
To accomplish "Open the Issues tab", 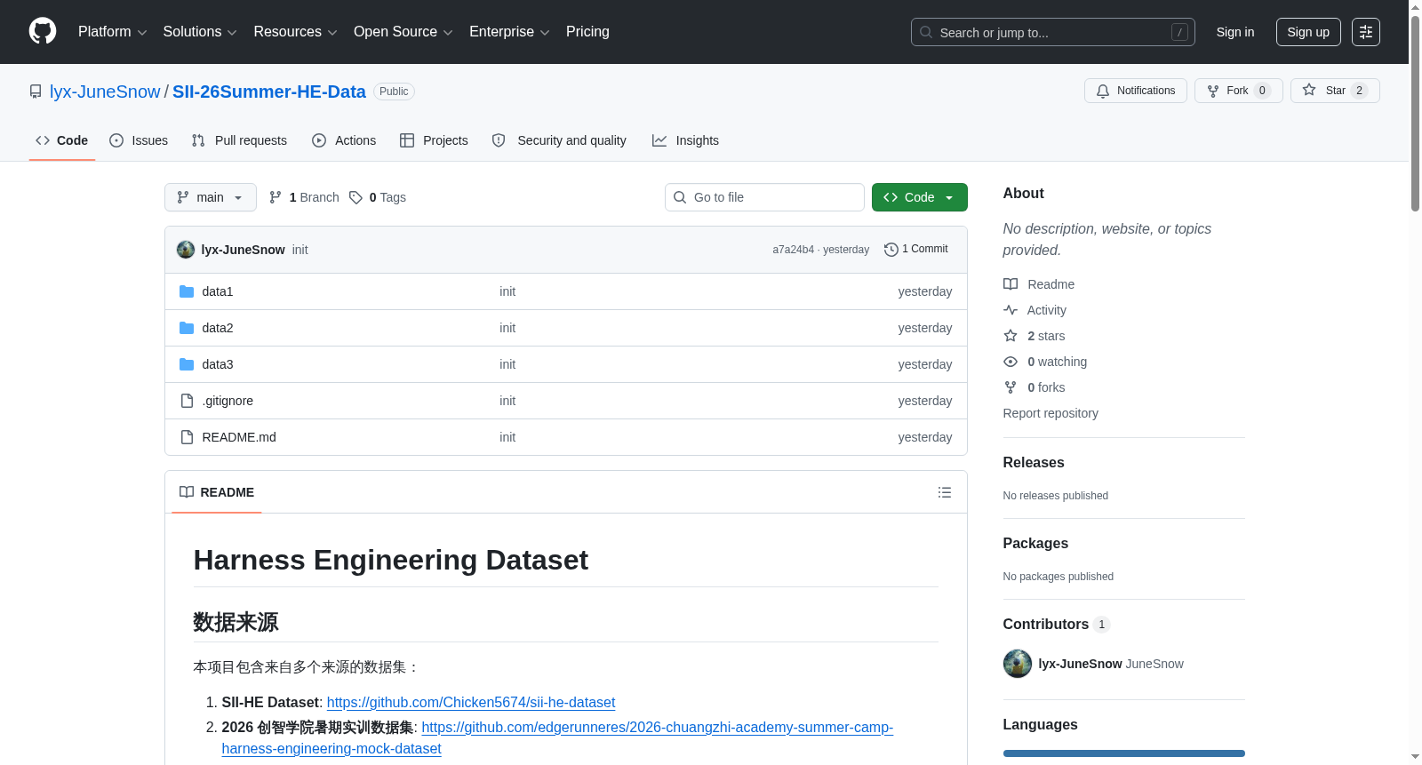I will (x=139, y=140).
